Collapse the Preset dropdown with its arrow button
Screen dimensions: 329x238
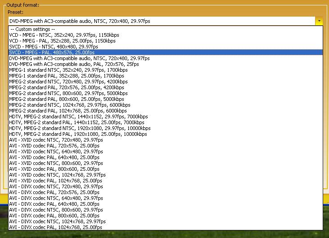[x=319, y=21]
